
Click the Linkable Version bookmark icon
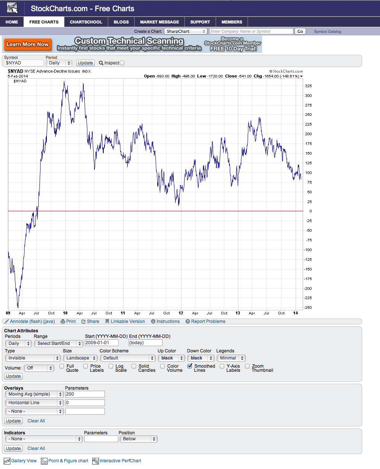point(107,321)
